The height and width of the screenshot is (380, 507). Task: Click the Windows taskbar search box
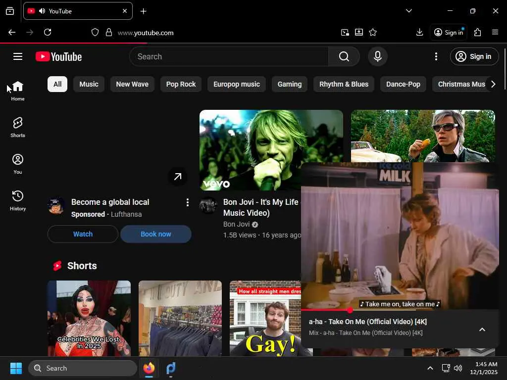point(83,368)
